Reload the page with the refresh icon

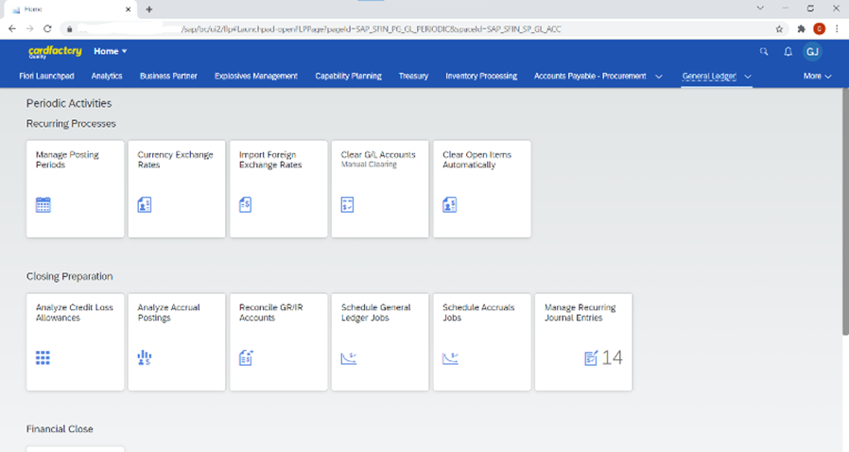(47, 28)
